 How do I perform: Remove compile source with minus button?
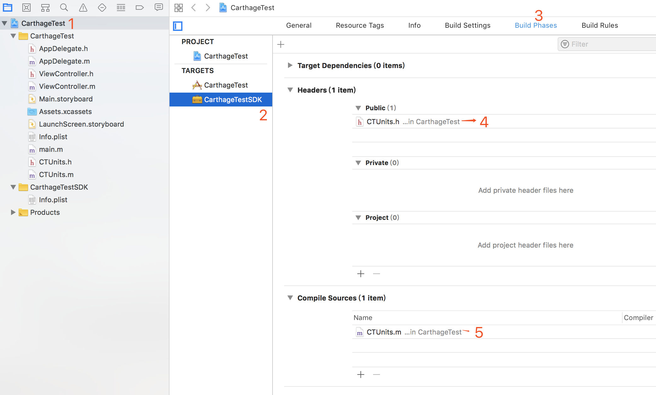(x=377, y=375)
